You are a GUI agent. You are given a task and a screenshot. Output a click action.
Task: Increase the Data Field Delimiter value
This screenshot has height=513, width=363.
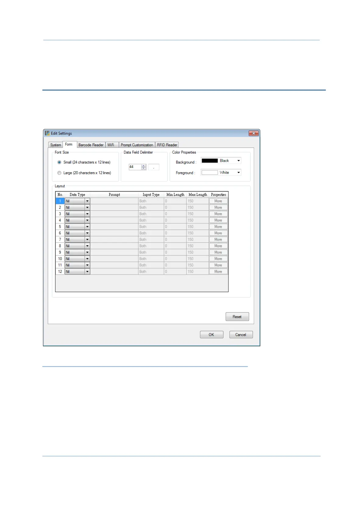[144, 166]
